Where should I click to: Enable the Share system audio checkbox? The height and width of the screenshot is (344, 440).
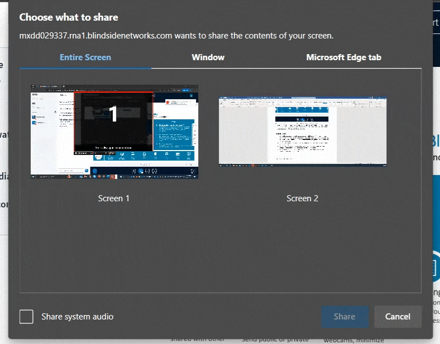pos(26,317)
